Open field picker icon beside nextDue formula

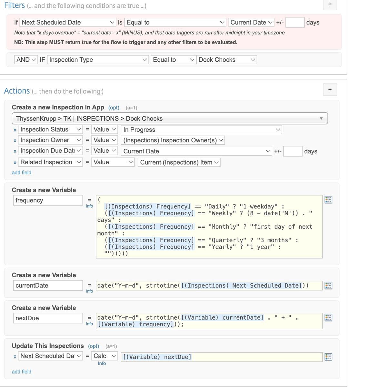[x=328, y=318]
